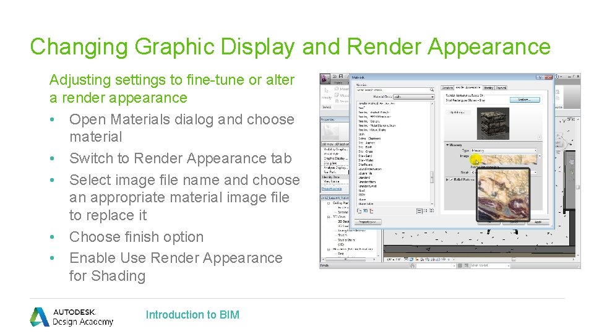Click the detail level icon in view control bar

click(406, 259)
